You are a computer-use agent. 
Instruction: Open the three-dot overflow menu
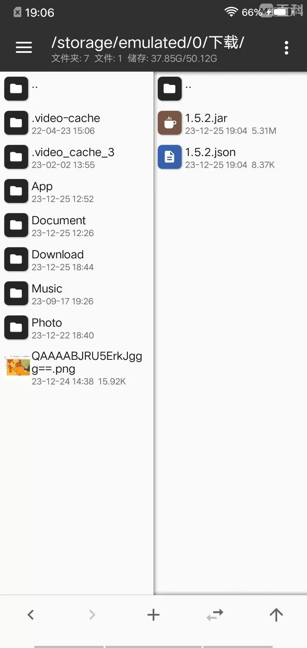[x=287, y=48]
